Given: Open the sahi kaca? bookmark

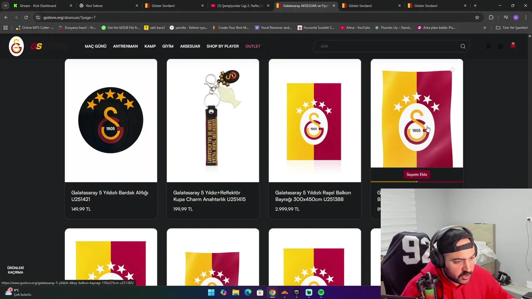Looking at the screenshot, I should pyautogui.click(x=154, y=27).
